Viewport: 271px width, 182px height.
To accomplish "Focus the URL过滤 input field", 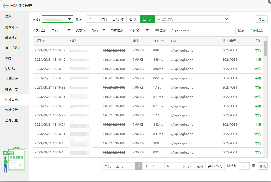I will (202, 30).
